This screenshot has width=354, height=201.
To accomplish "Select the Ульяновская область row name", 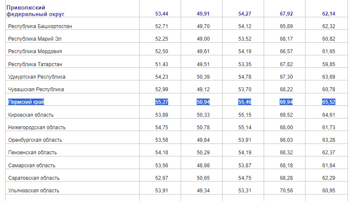I will 34,191.
